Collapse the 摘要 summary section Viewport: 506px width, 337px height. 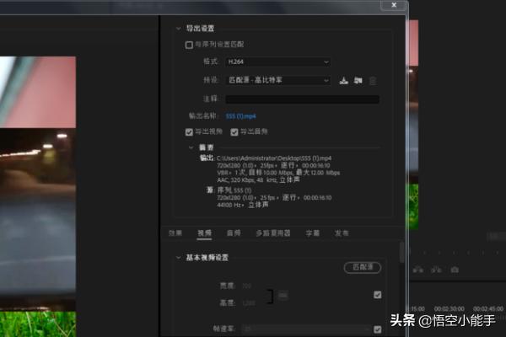tap(191, 147)
